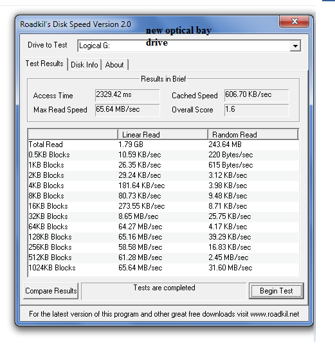Select the 4KB Blocks row

[163, 186]
